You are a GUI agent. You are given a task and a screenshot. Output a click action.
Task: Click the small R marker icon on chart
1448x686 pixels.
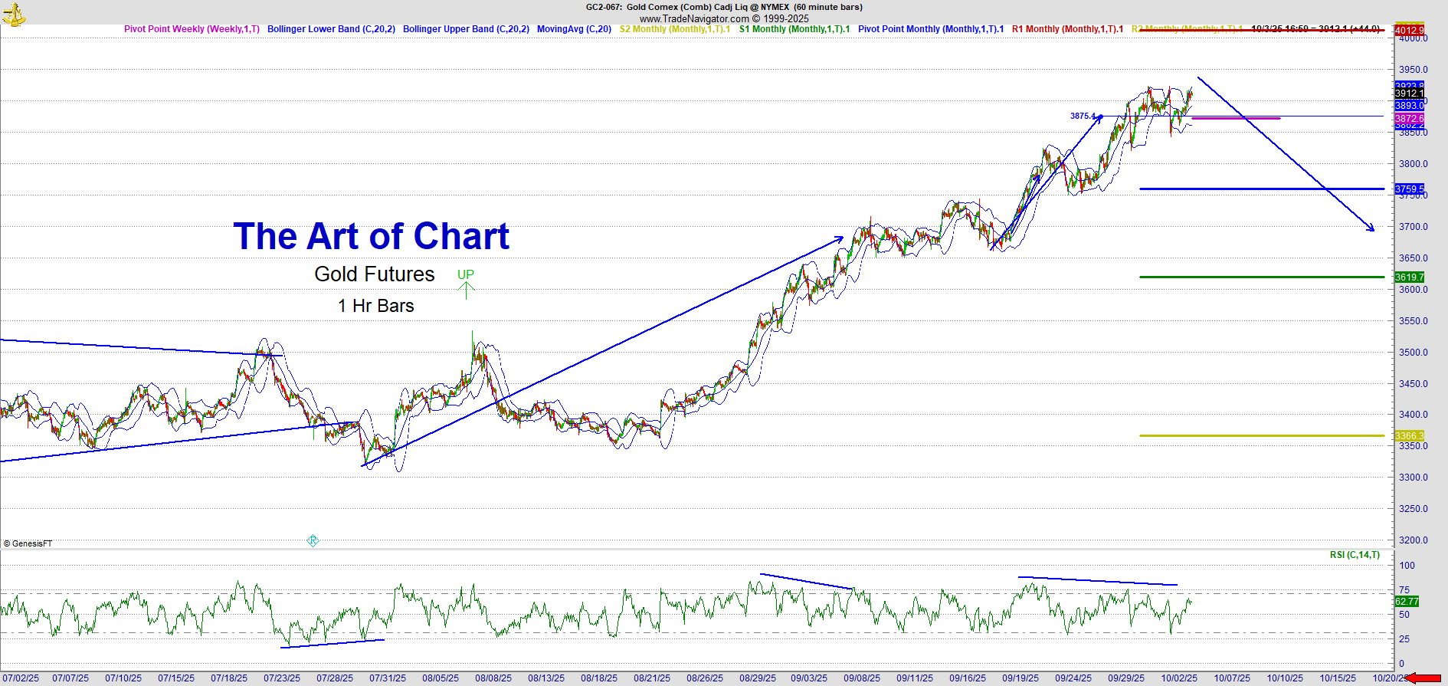click(x=313, y=540)
